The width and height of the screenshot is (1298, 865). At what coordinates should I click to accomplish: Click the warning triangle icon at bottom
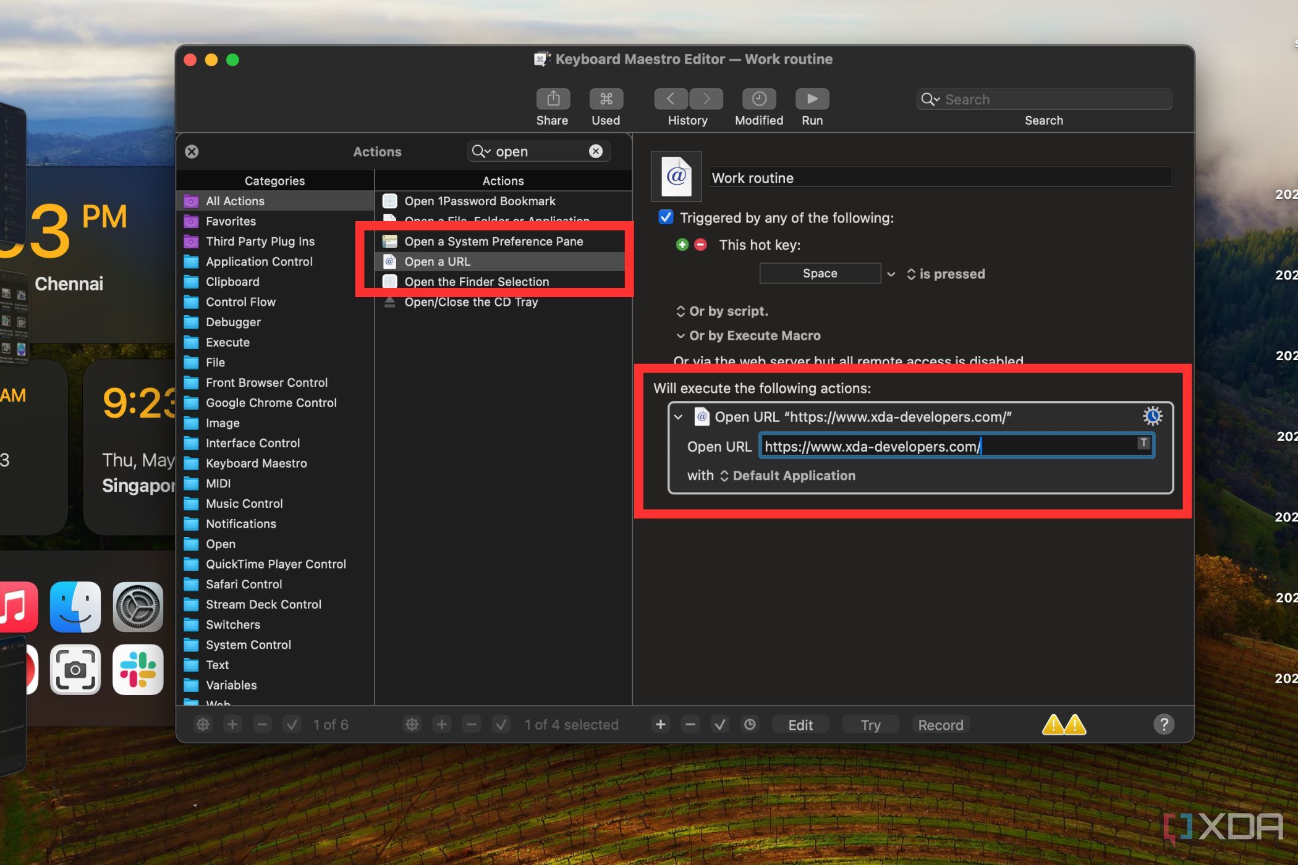pos(1054,725)
